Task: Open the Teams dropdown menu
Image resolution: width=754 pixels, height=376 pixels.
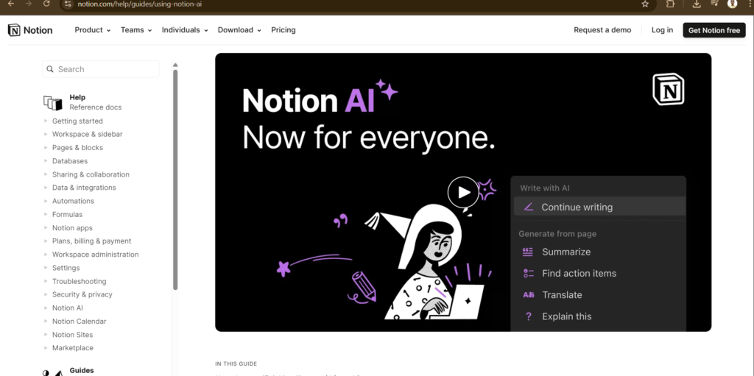Action: 136,30
